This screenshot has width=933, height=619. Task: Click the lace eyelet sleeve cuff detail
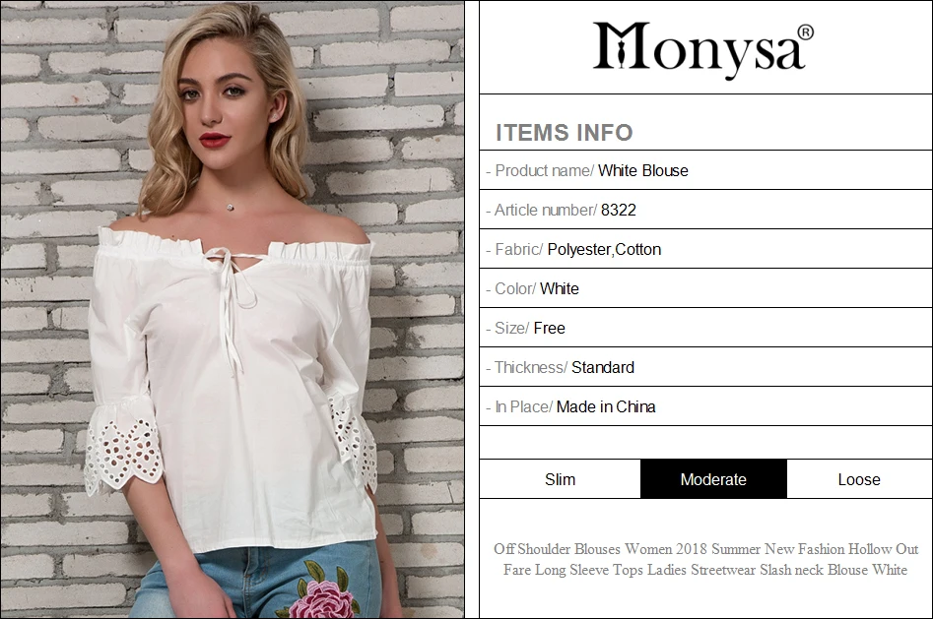123,455
